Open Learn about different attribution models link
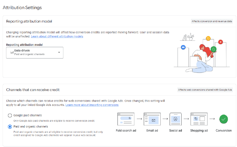237x147 pixels. click(57, 36)
